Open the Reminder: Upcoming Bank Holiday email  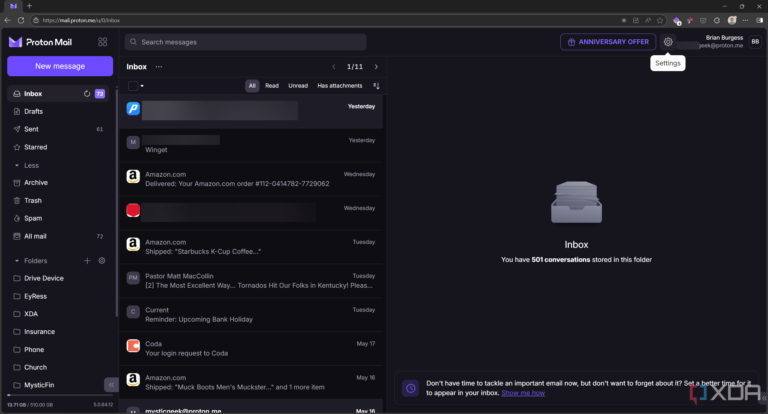[251, 315]
